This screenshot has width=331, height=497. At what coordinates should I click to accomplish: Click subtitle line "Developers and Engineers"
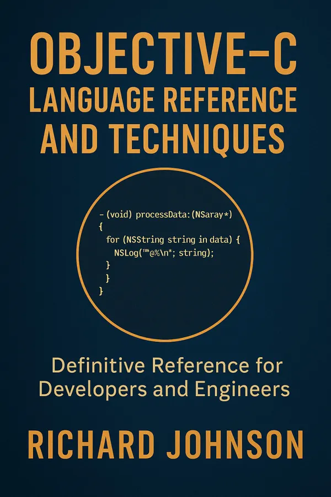tap(164, 389)
